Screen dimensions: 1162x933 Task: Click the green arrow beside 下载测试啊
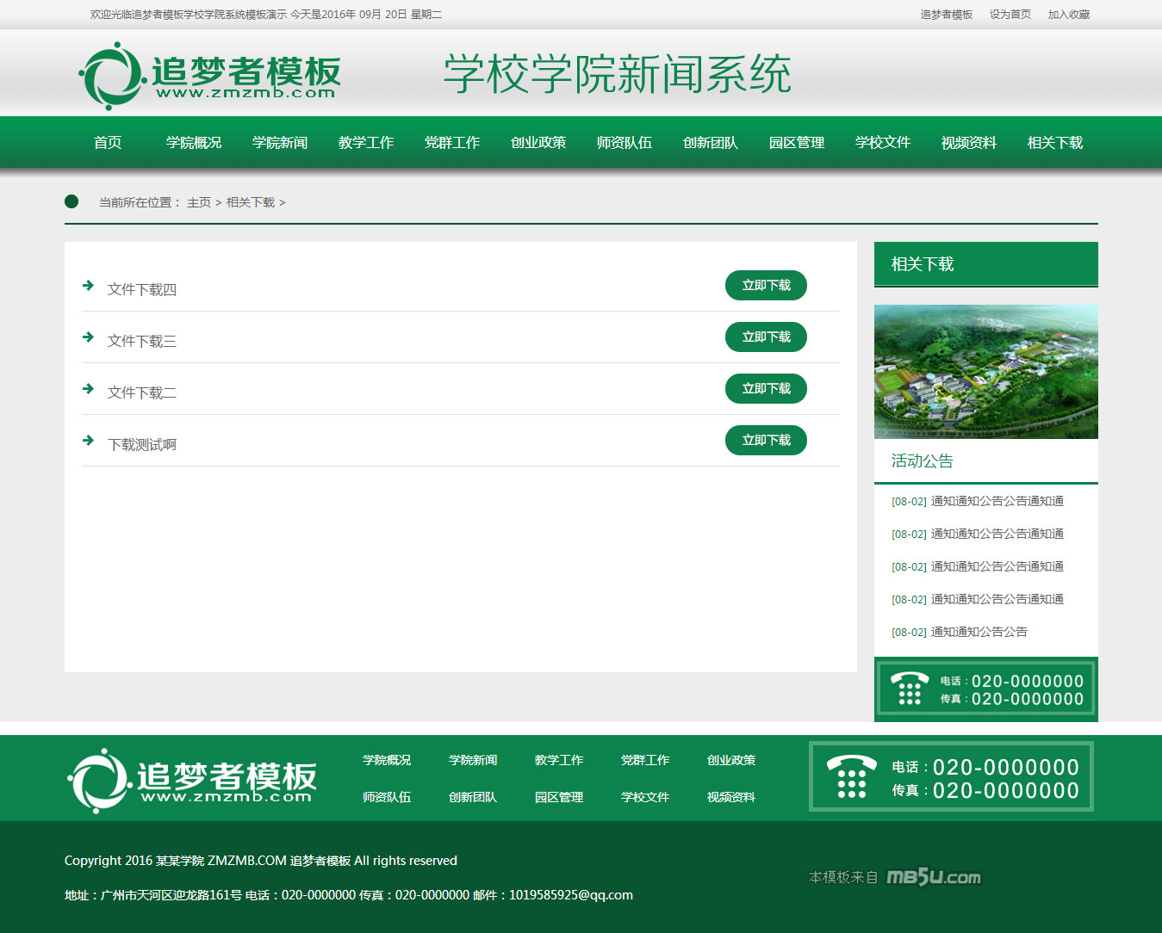point(88,441)
